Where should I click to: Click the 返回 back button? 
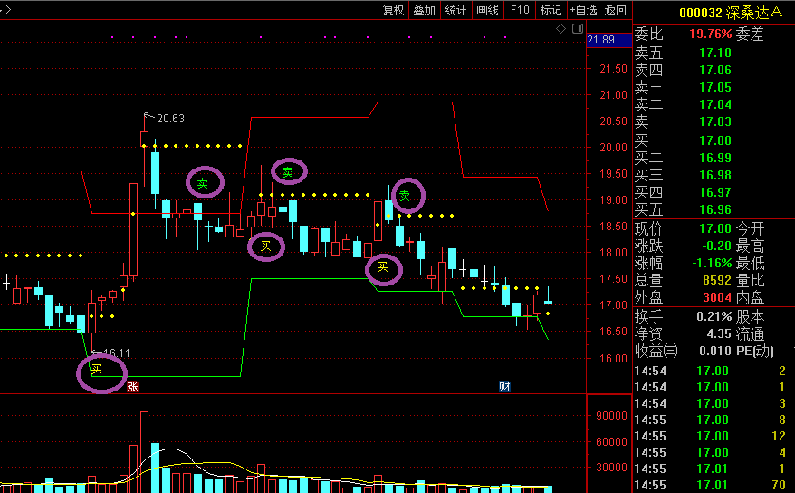[x=616, y=10]
